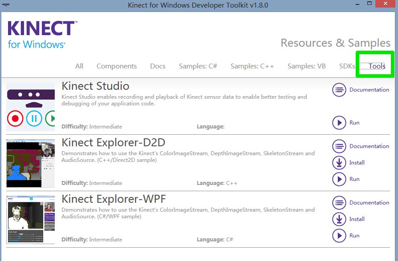Open the Kinect Explorer-D2D Documentation list icon

click(339, 146)
